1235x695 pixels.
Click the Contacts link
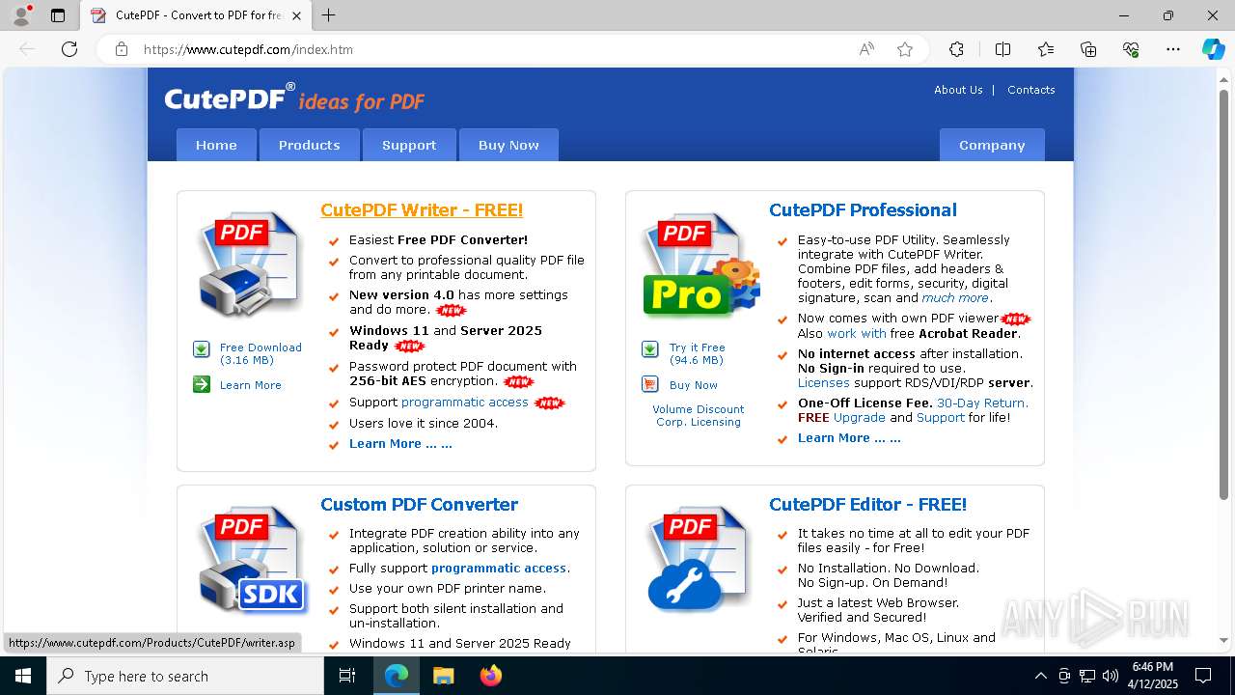[1031, 90]
